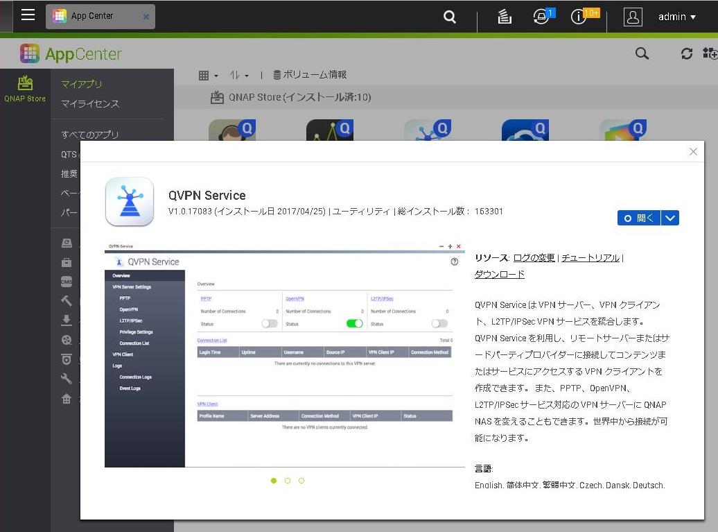Screen dimensions: 718x532
Task: Click the download arrow category icon
Action: tap(67, 320)
